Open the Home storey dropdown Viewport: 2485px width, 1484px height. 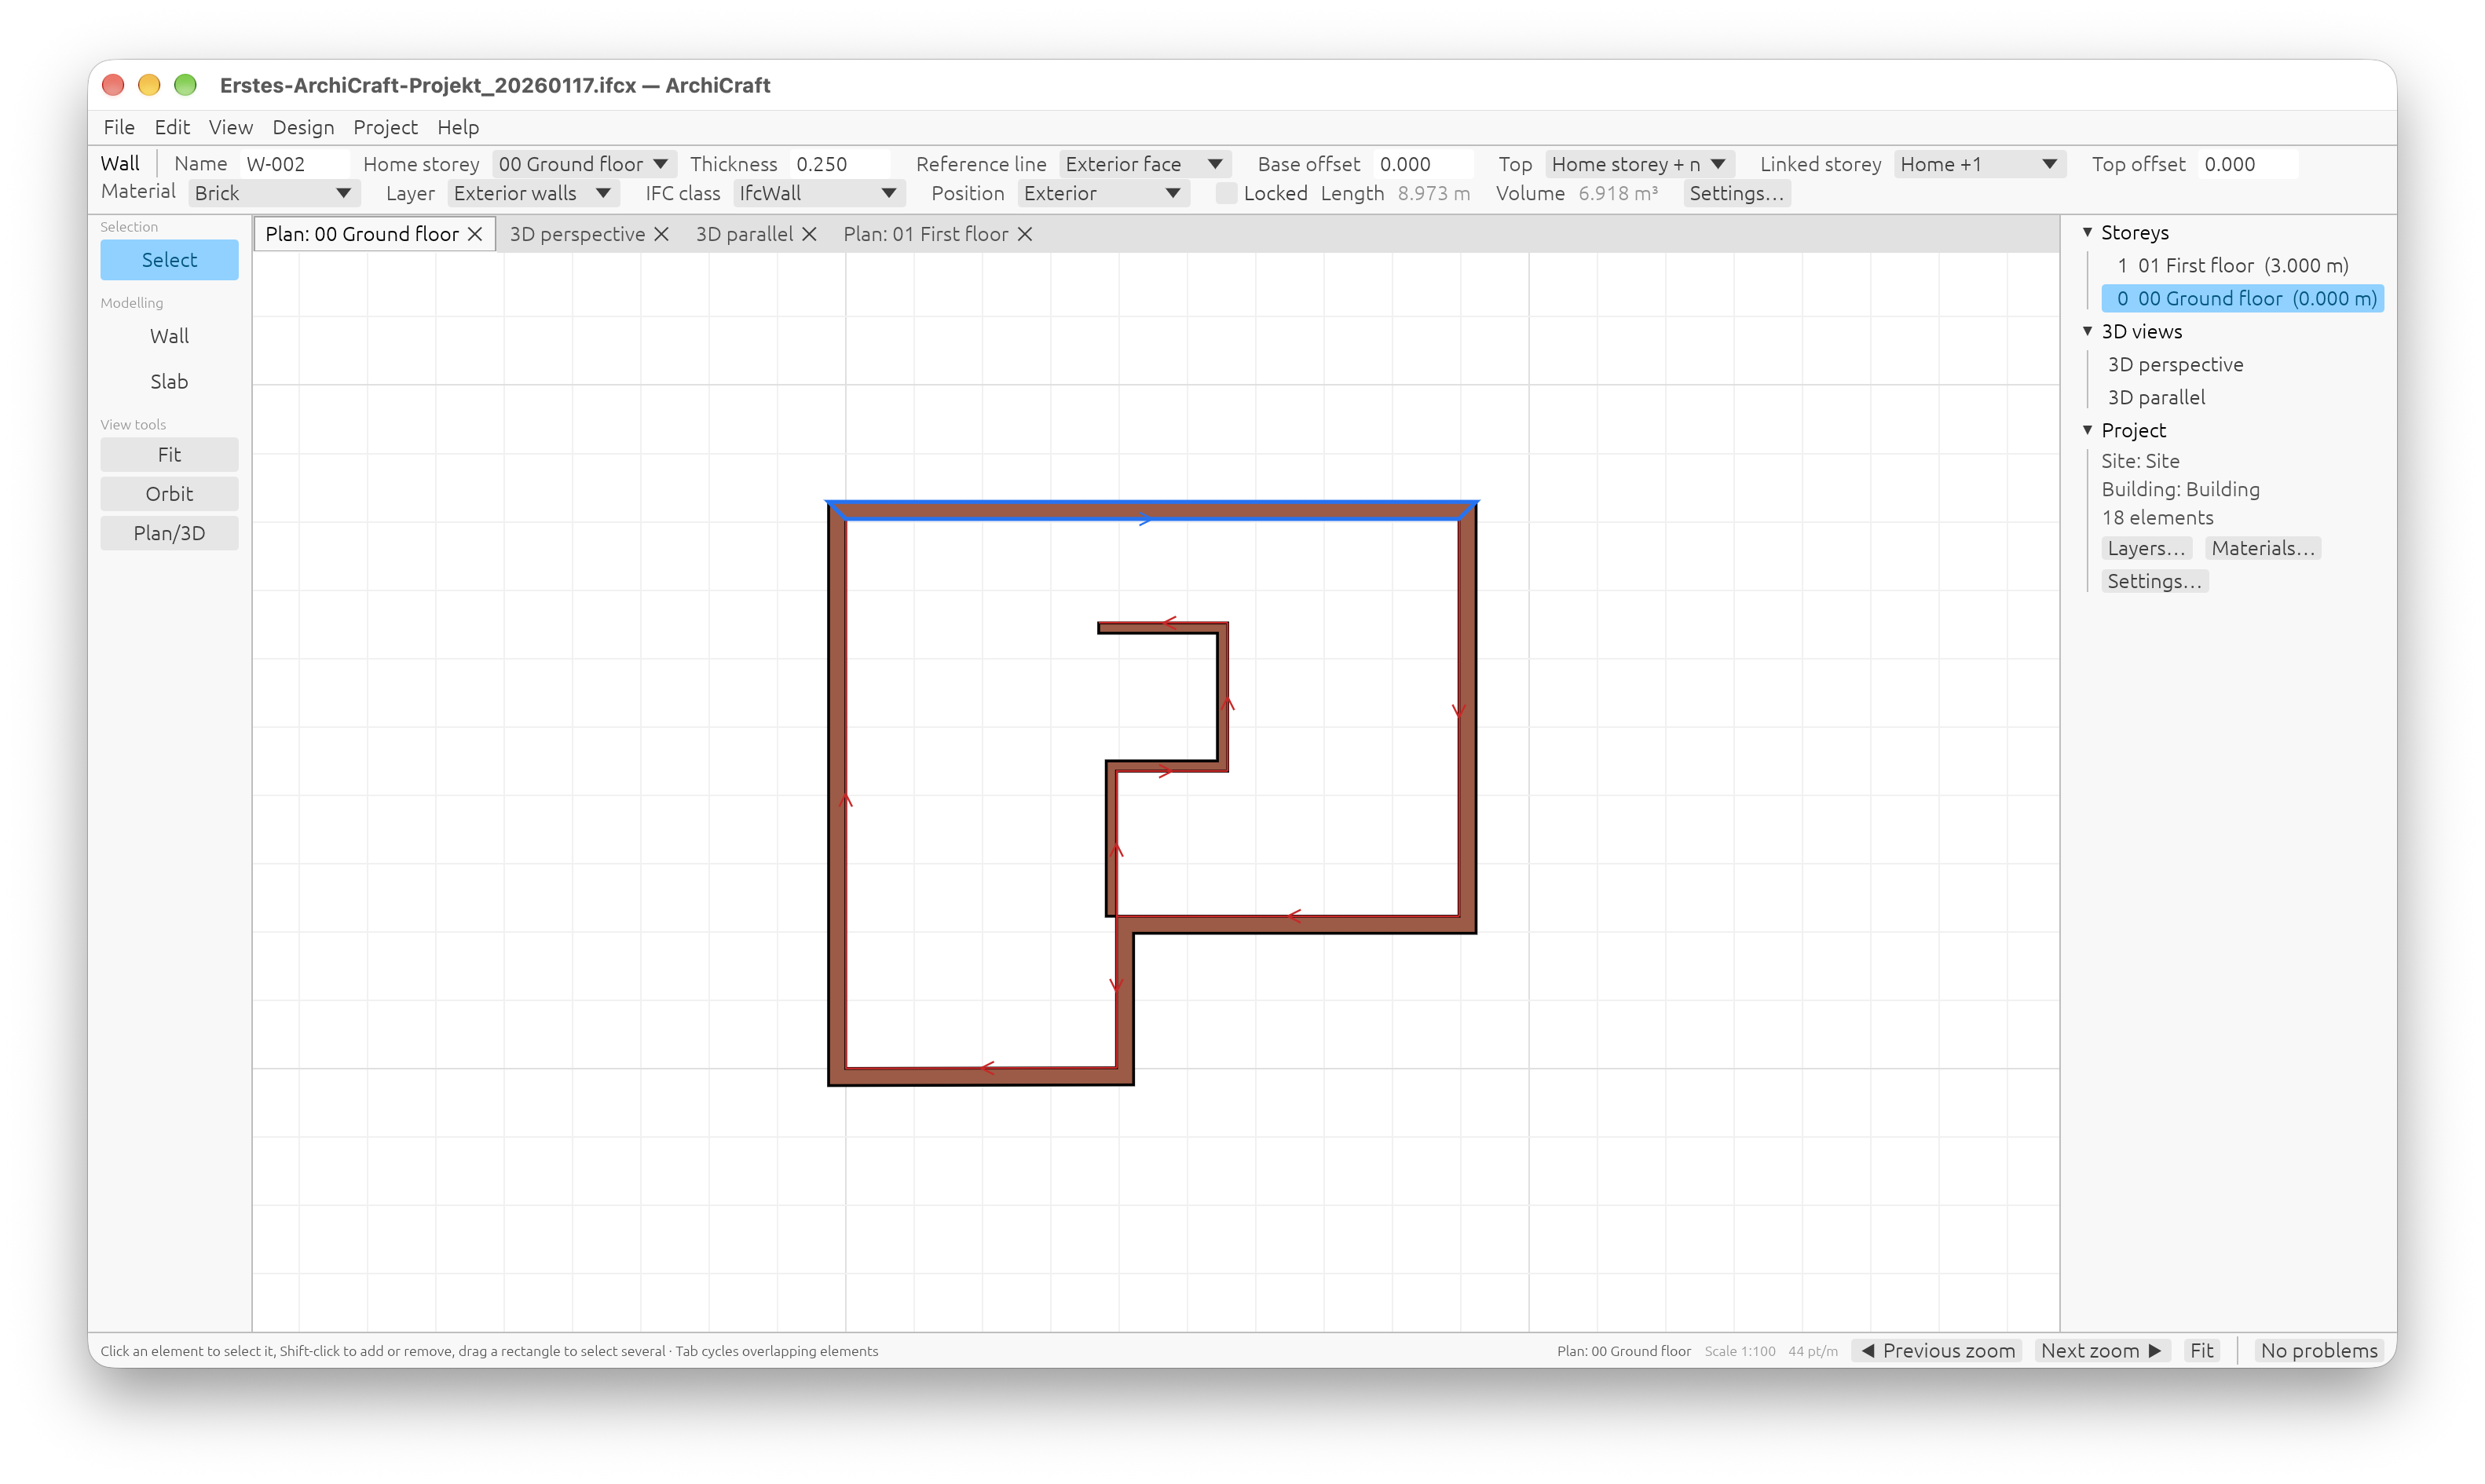[x=584, y=164]
